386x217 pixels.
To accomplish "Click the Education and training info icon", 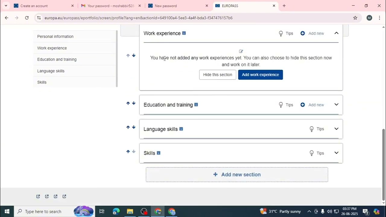I will pos(196,105).
